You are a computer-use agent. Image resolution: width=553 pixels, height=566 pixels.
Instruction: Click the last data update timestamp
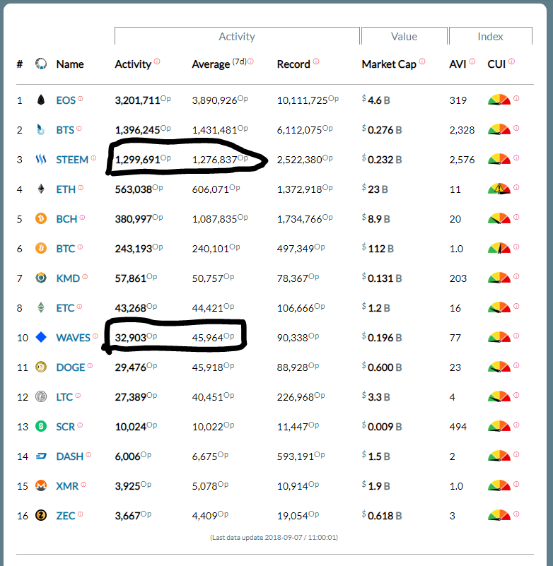(274, 538)
